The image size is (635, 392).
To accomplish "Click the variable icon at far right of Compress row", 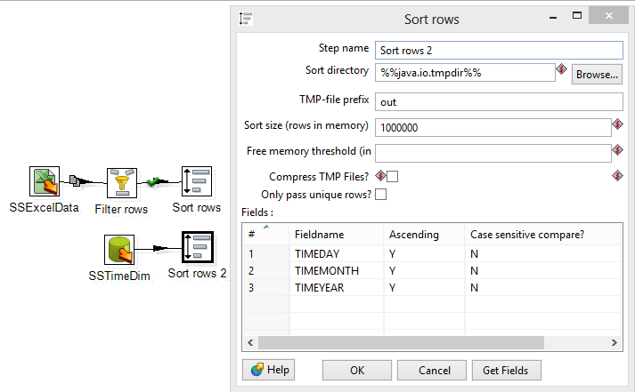I will 617,176.
